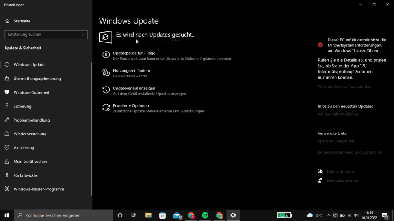Open Task View on taskbar
394x221 pixels.
click(134, 215)
